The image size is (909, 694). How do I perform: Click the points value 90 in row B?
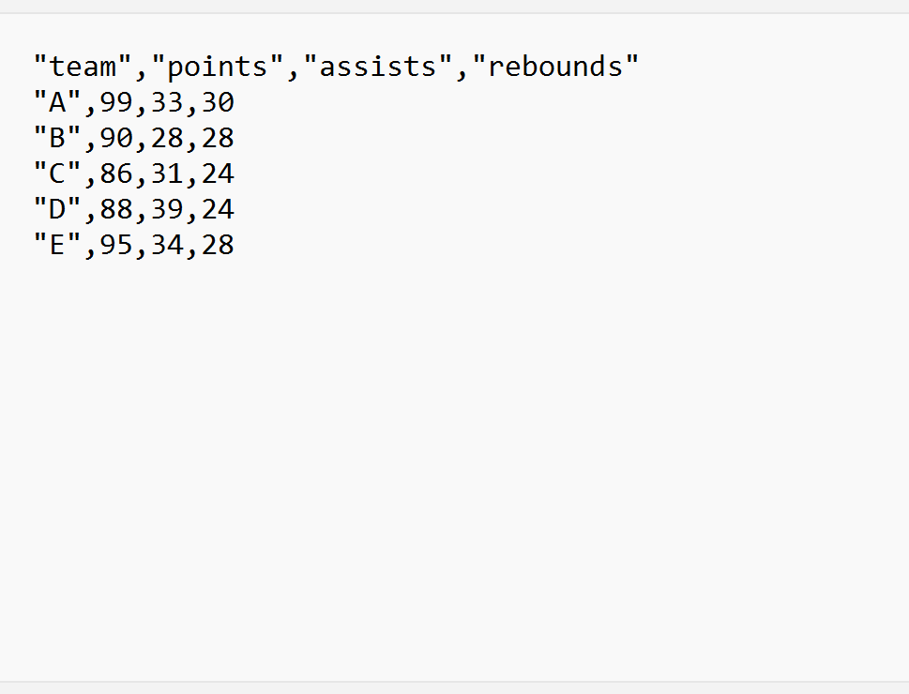click(x=116, y=138)
